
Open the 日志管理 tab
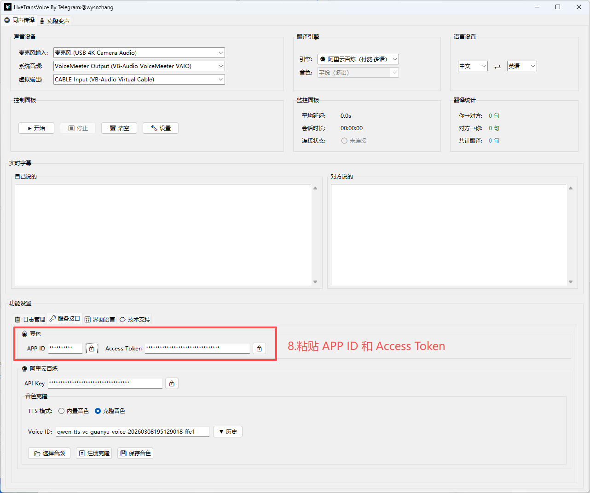(30, 319)
